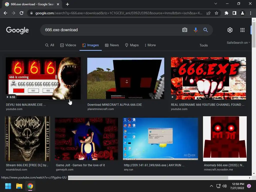The image size is (256, 192).
Task: Show hidden system tray icons
Action: pos(211,186)
